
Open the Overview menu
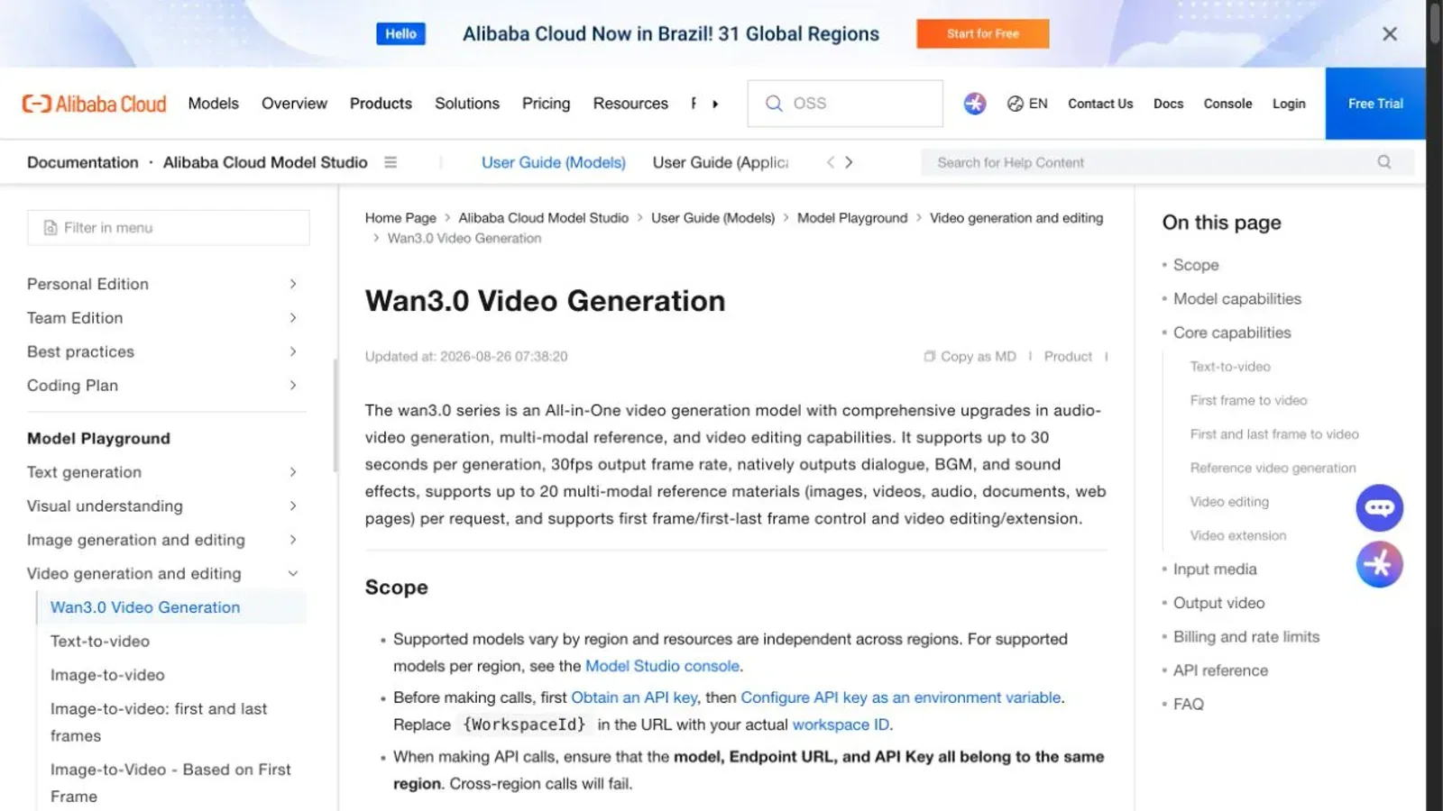pos(294,104)
